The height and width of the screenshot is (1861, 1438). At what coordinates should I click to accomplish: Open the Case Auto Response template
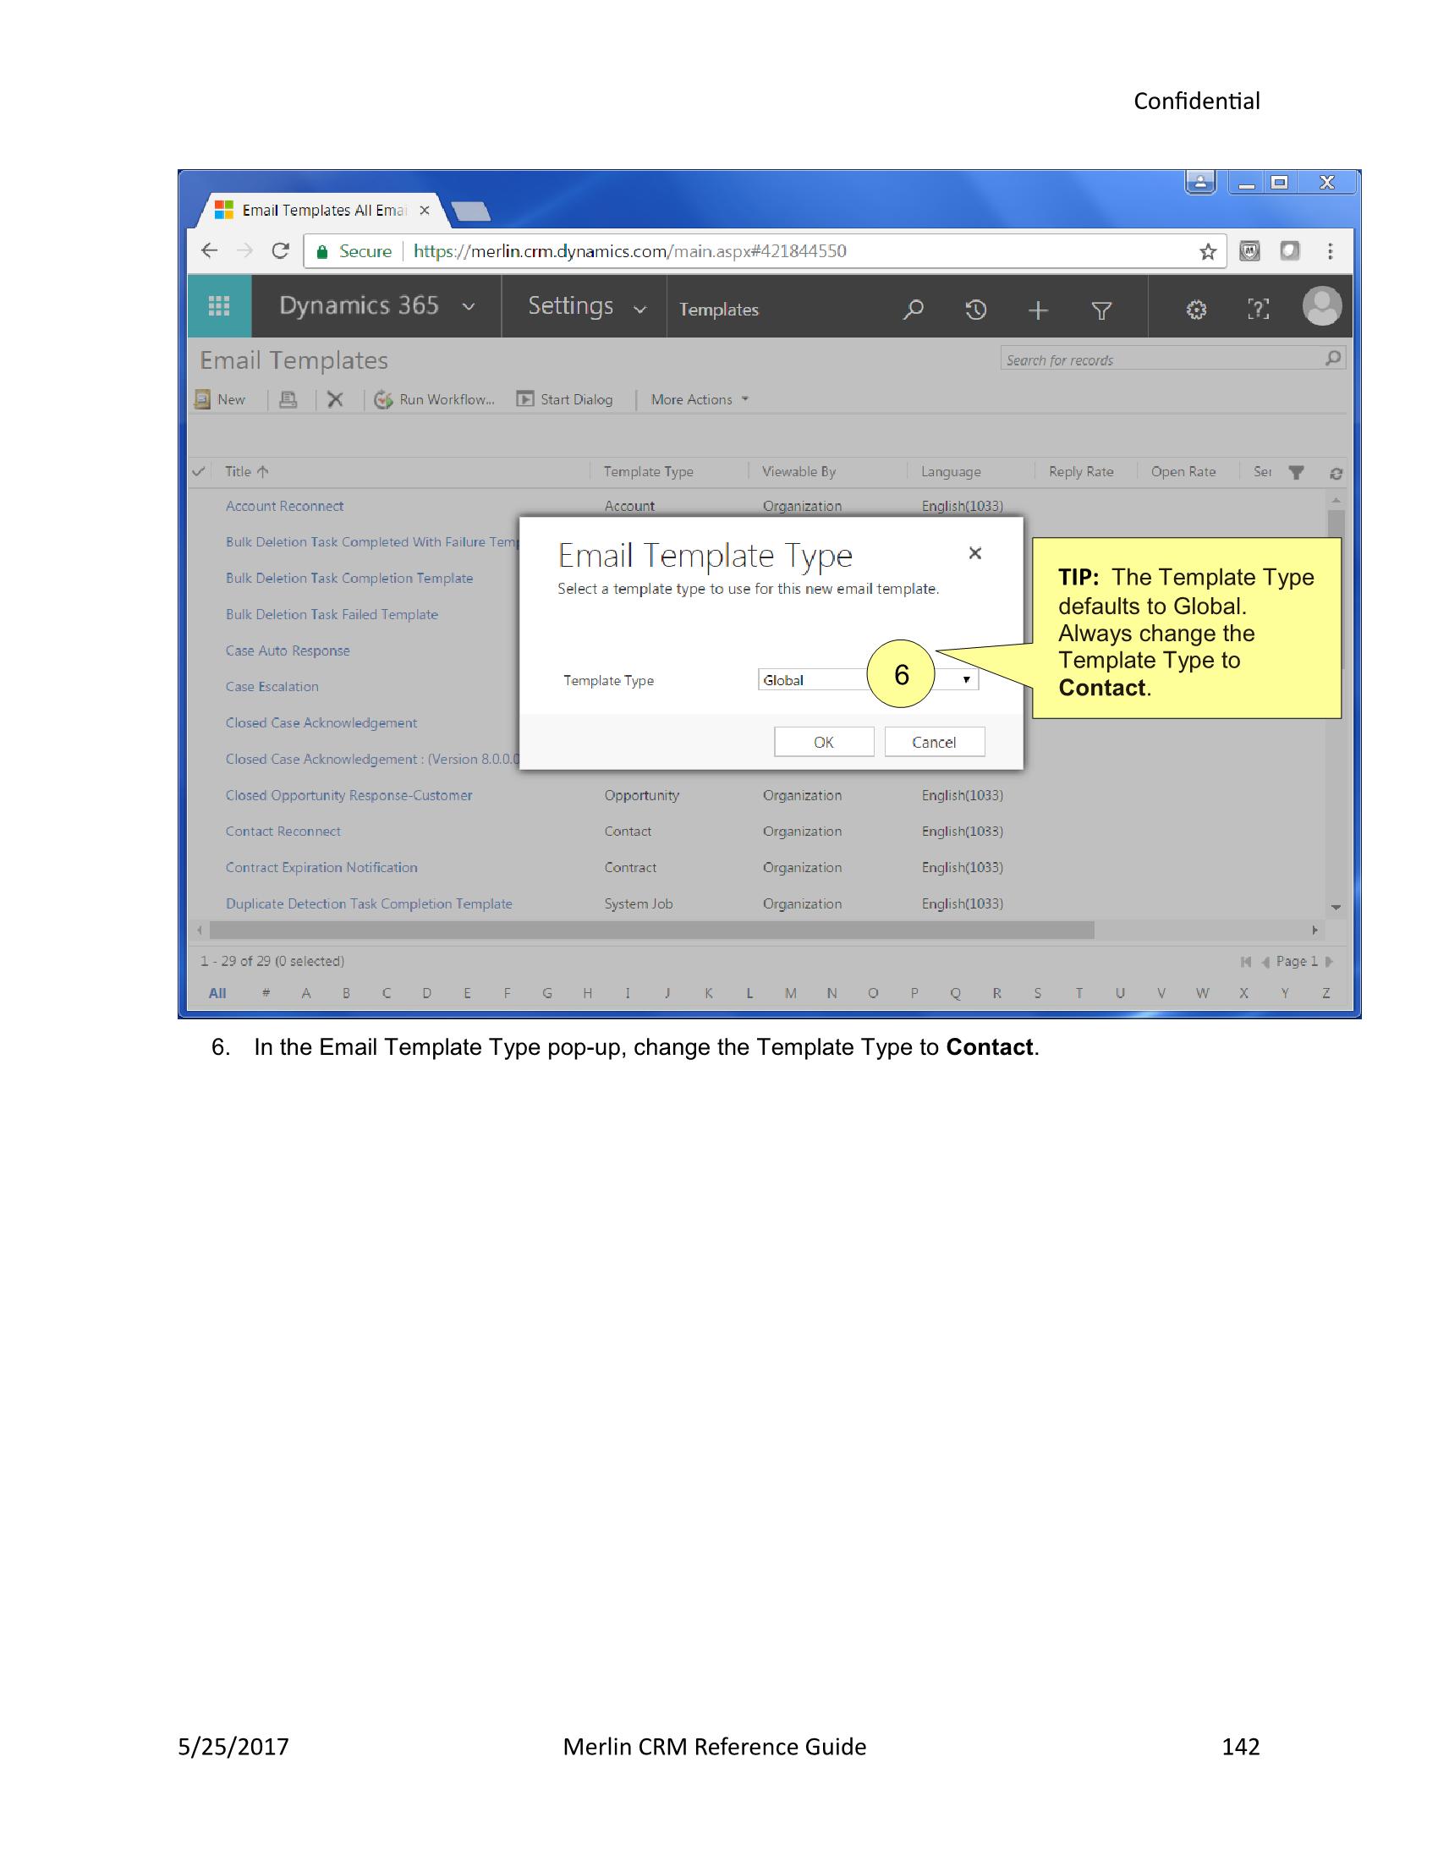click(287, 651)
